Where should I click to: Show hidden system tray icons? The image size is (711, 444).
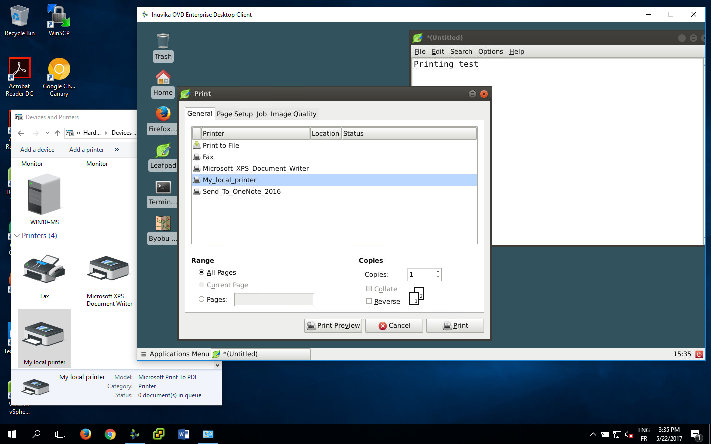593,434
